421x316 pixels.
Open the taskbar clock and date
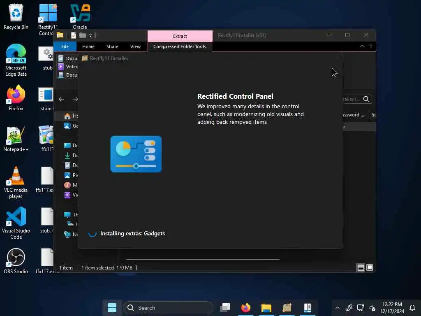point(392,308)
